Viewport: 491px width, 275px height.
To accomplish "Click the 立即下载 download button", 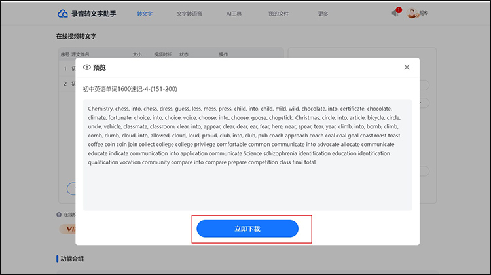I will (247, 229).
